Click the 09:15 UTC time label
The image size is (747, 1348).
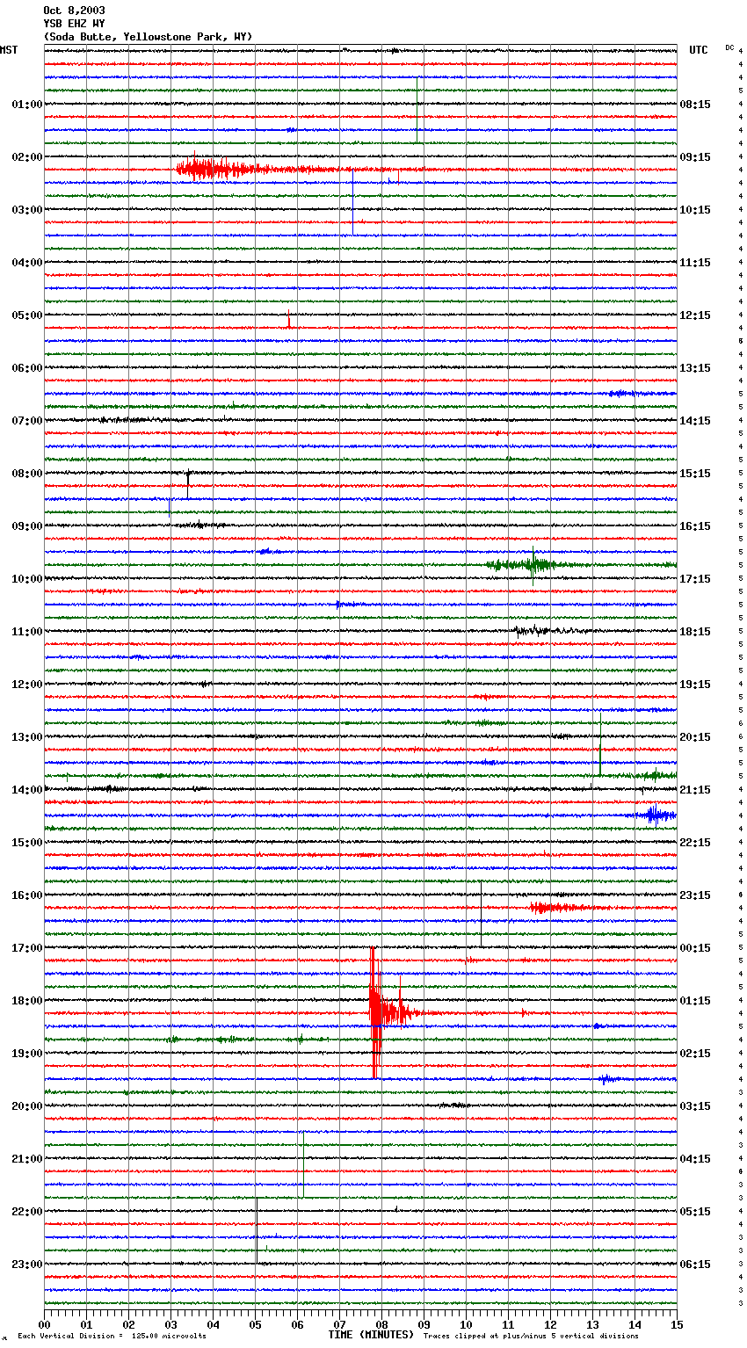(695, 157)
